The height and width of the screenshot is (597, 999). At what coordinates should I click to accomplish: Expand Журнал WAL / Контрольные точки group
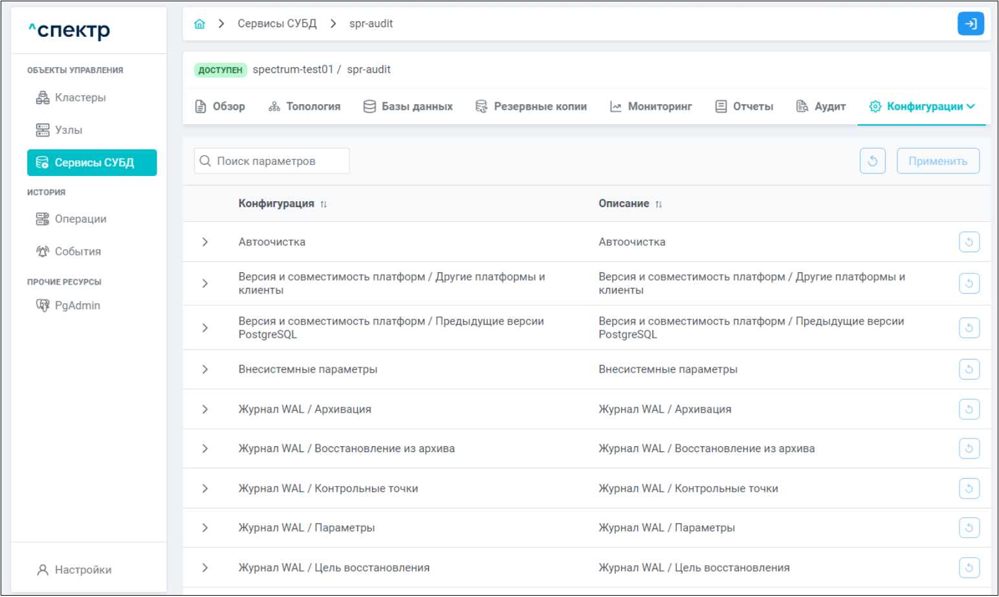point(205,488)
